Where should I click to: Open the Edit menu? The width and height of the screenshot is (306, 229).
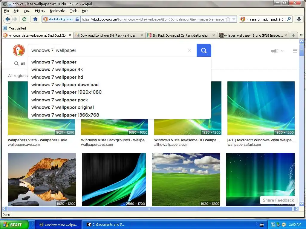pyautogui.click(x=16, y=11)
